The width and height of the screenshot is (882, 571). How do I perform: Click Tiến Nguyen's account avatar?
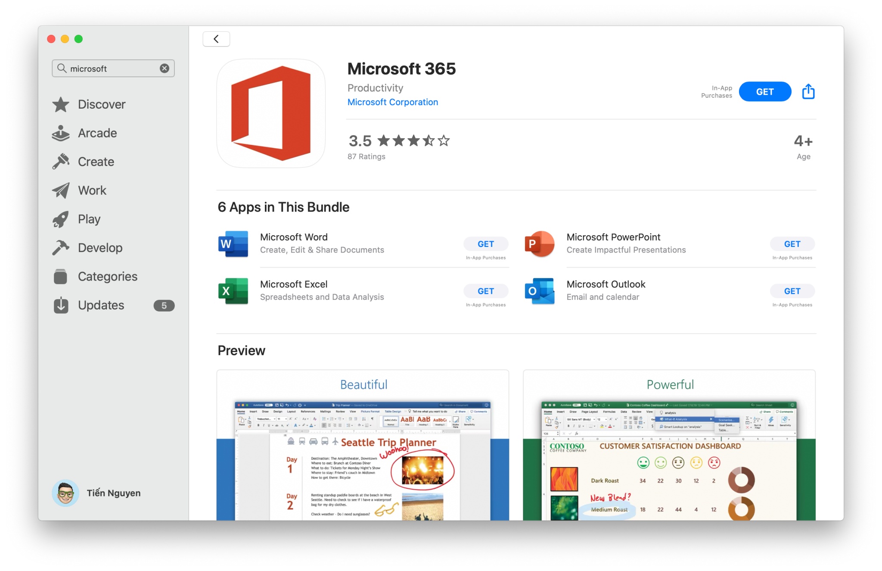click(65, 493)
